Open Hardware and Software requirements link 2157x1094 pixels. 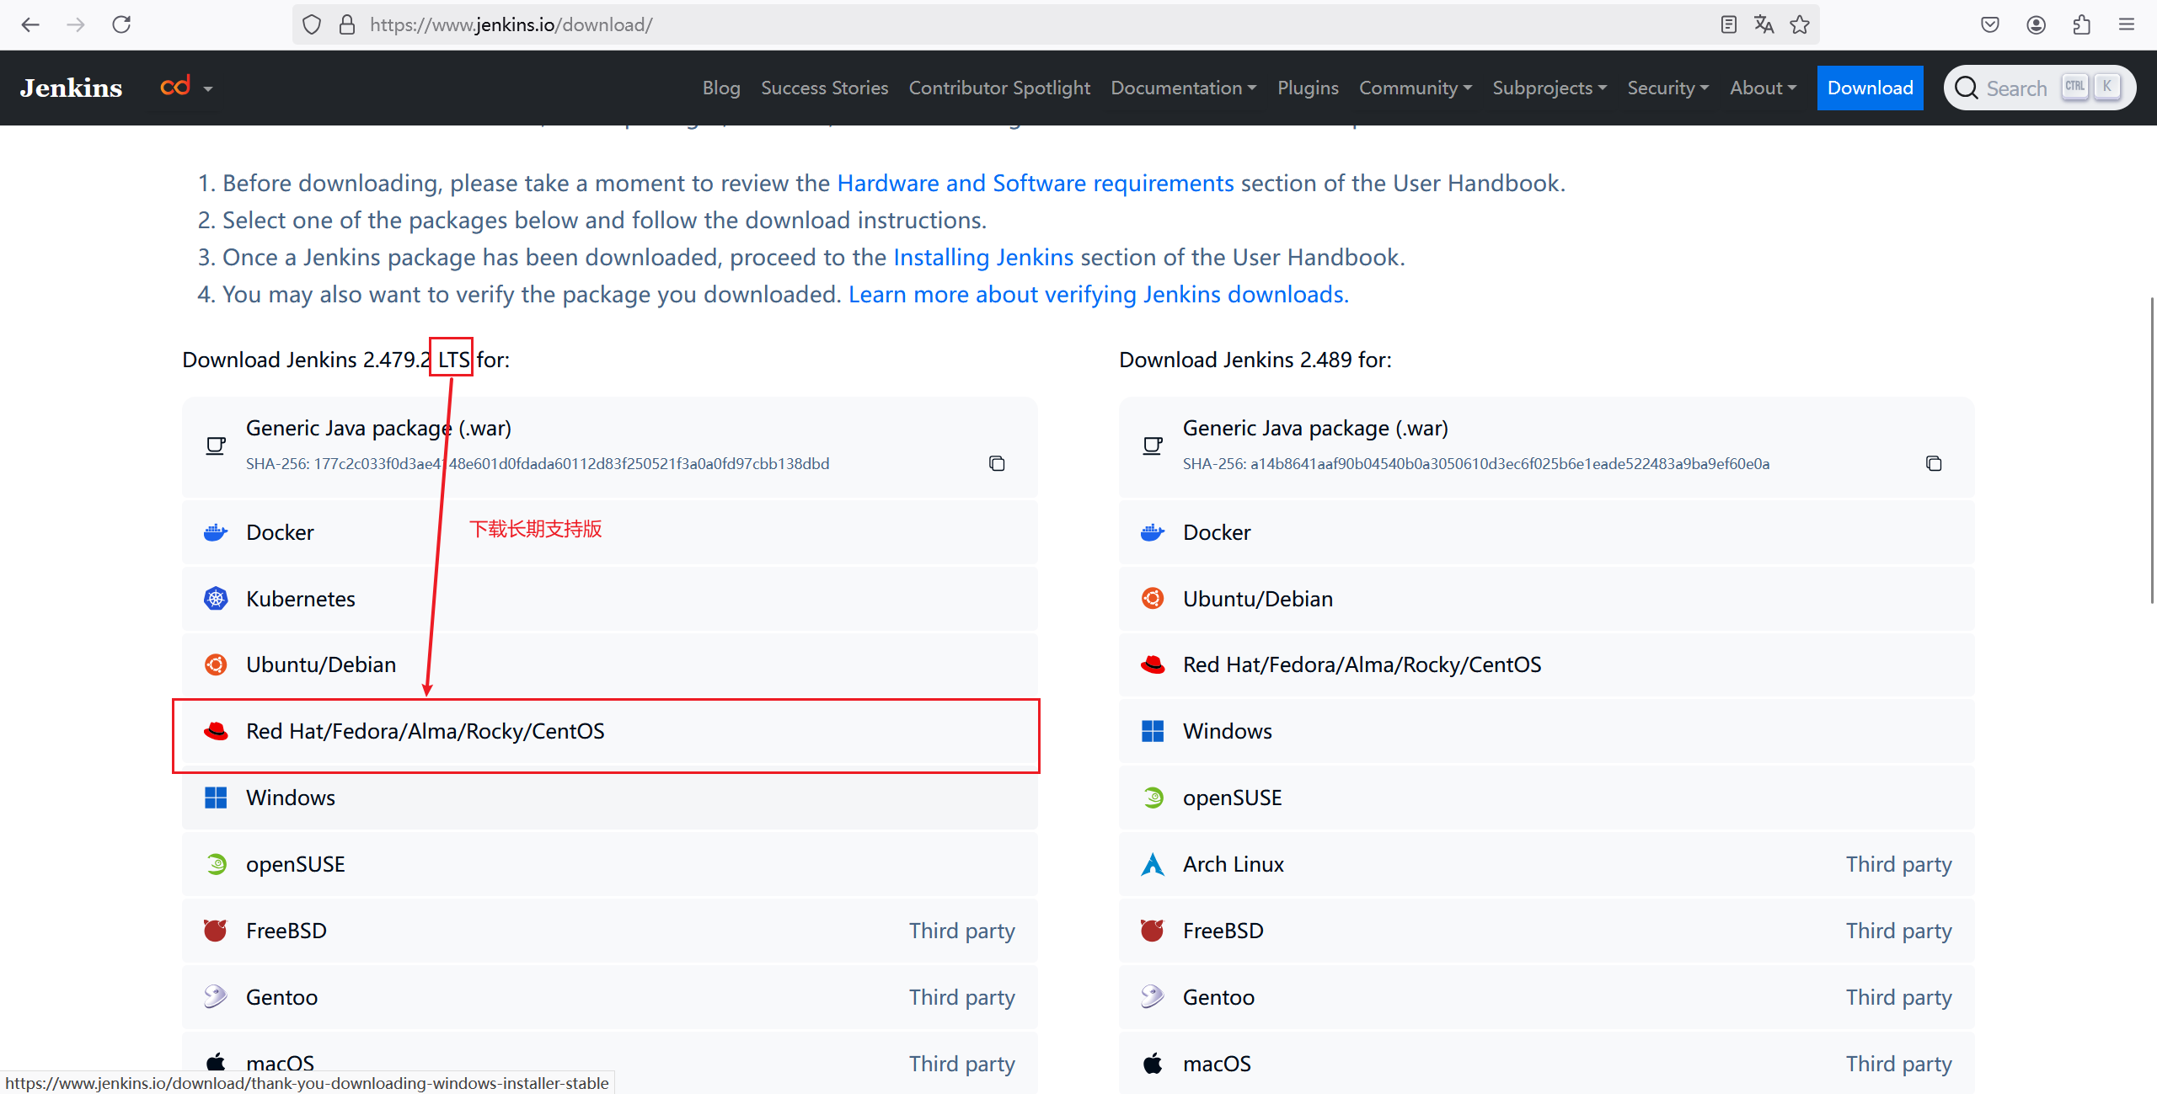tap(1035, 183)
